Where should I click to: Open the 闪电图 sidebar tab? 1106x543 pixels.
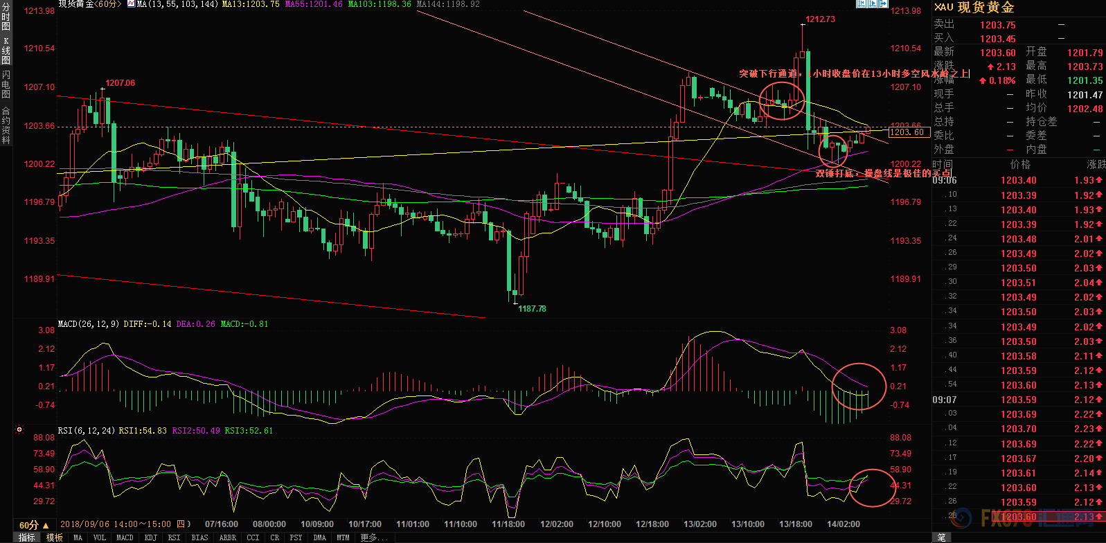point(6,85)
